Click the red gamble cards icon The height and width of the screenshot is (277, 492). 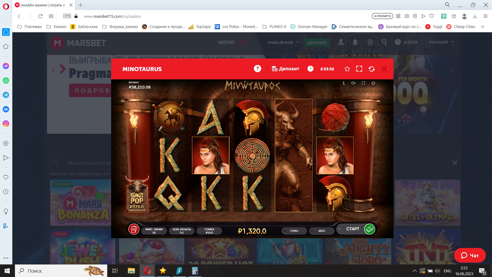coord(134,229)
